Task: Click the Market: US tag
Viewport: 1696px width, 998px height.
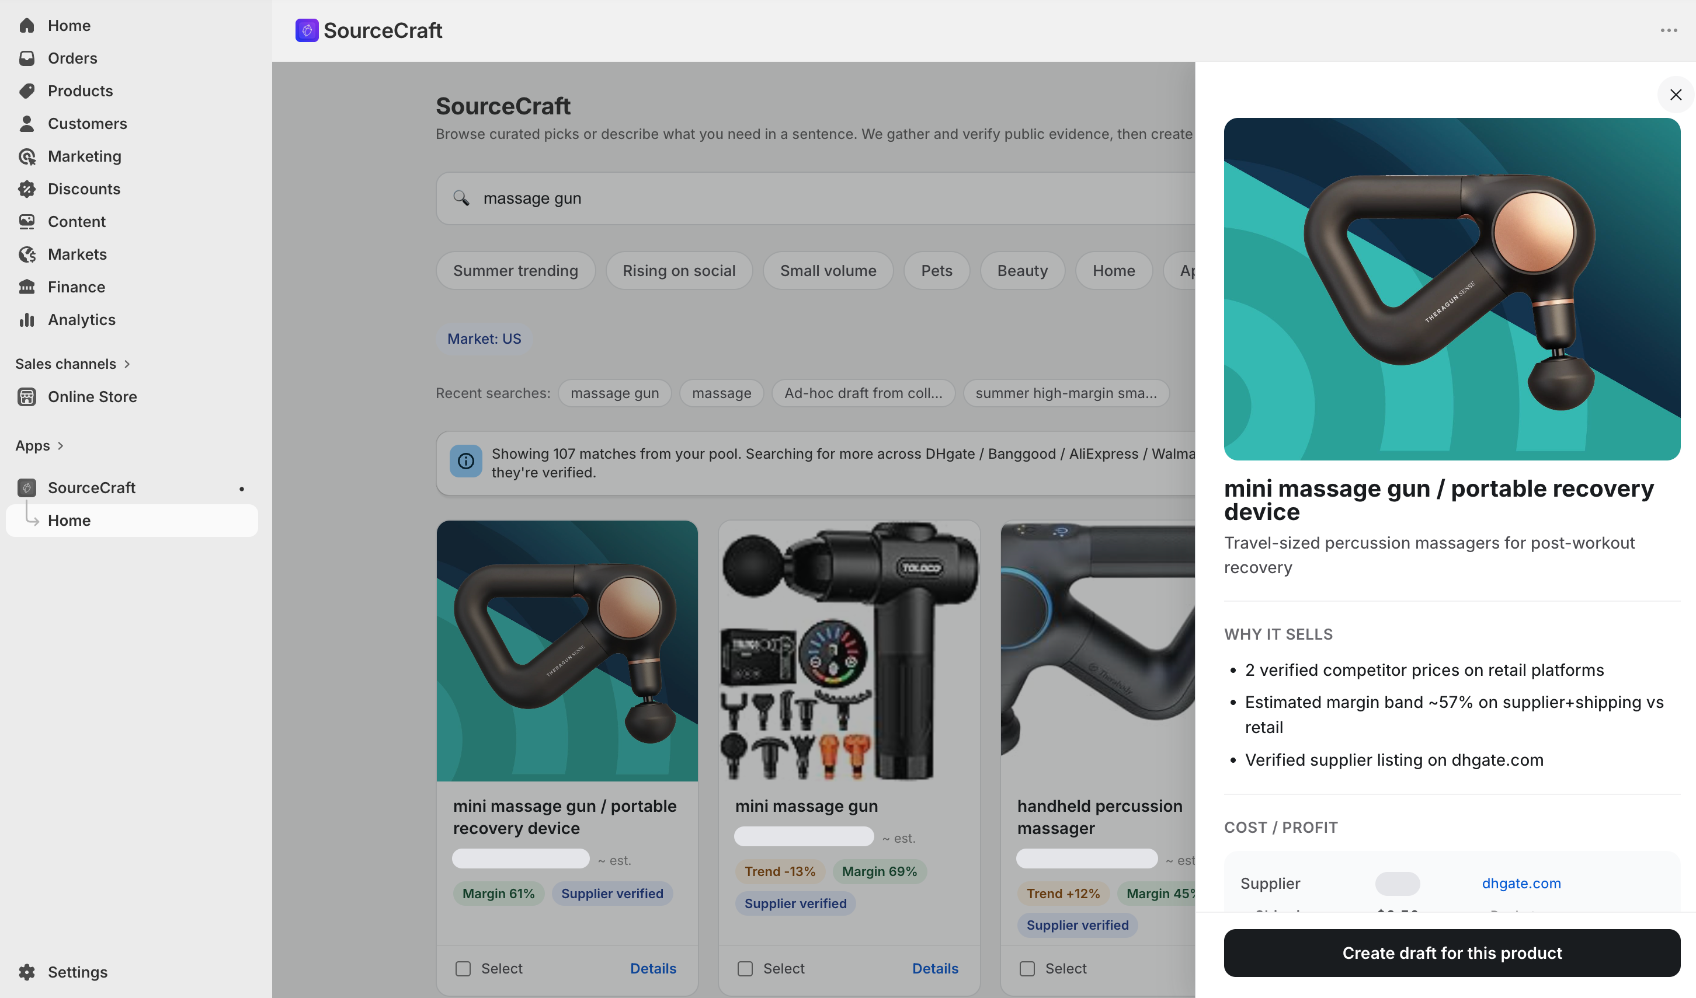Action: [484, 339]
